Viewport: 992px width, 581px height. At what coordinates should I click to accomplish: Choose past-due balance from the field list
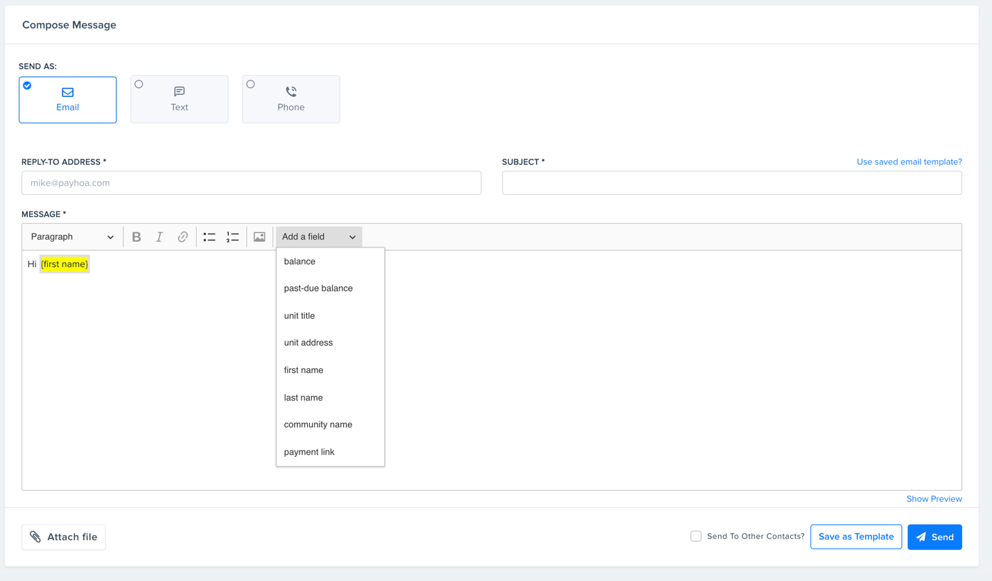pos(330,288)
